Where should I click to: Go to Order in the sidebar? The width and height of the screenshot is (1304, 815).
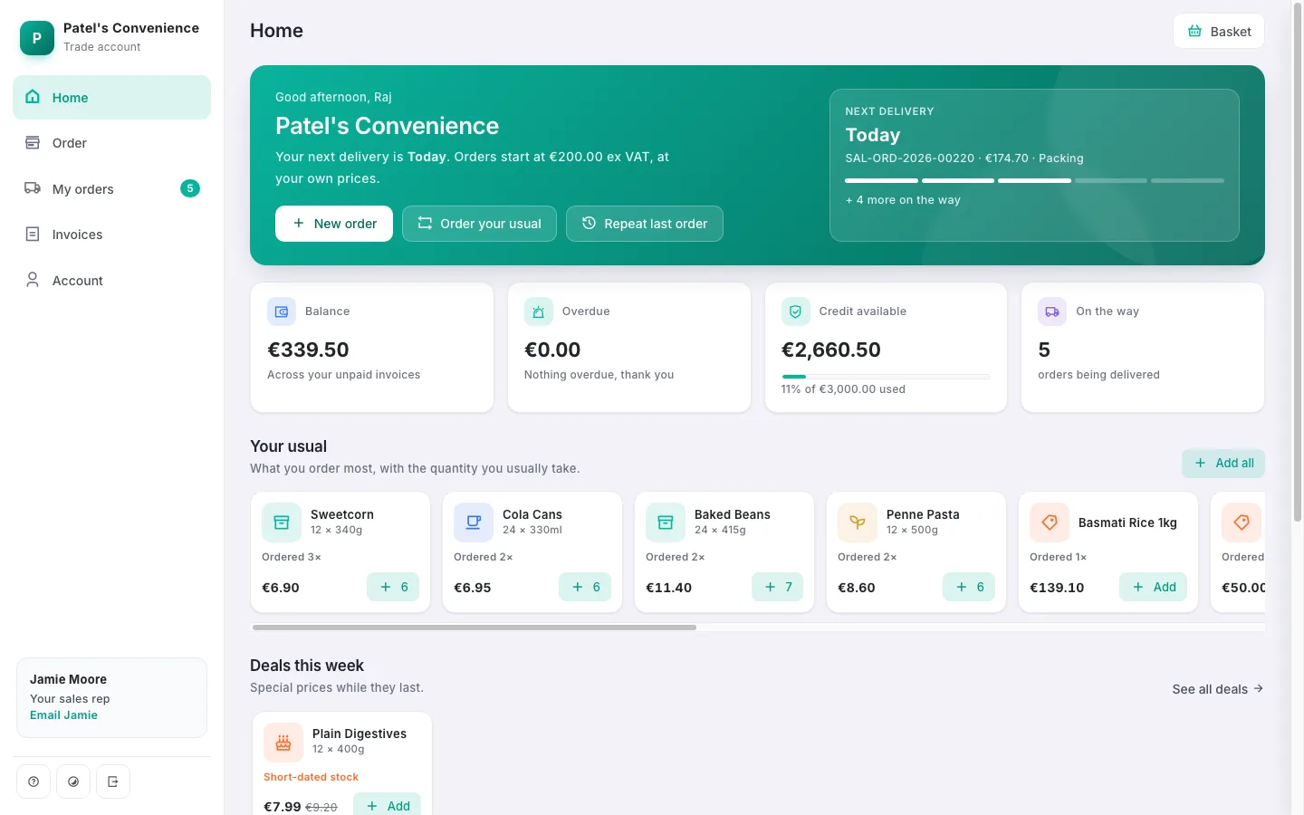tap(112, 143)
